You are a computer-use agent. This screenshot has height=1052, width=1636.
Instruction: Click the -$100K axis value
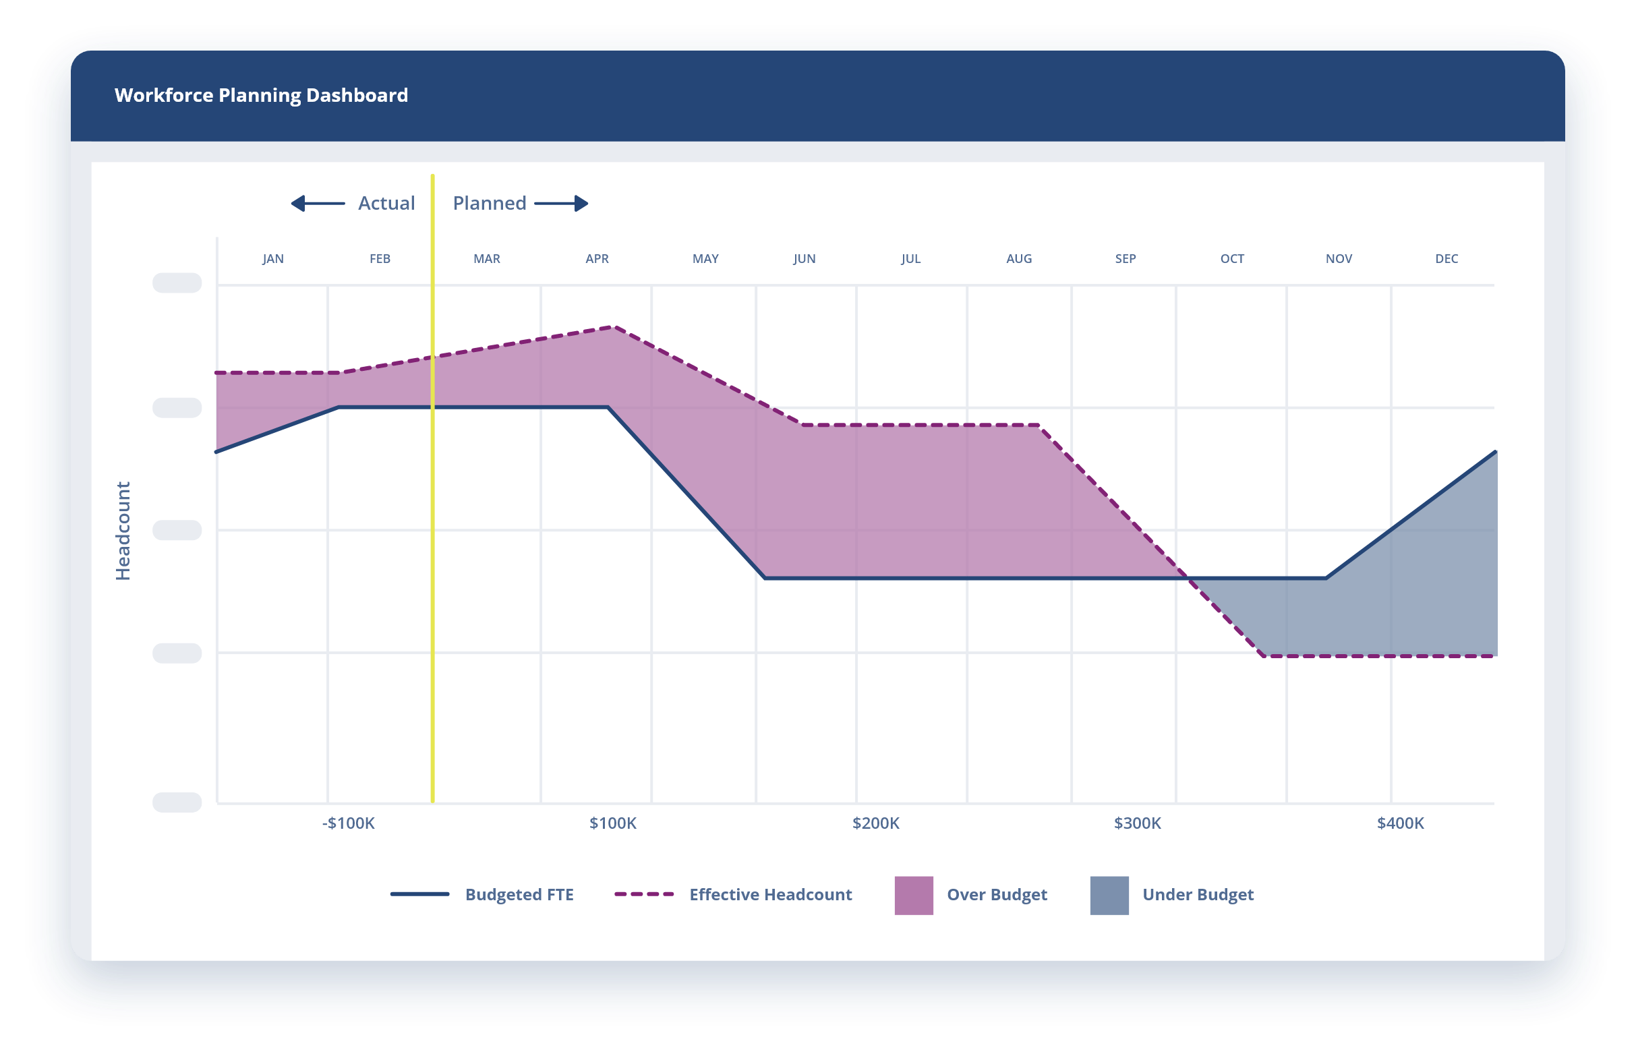(349, 823)
